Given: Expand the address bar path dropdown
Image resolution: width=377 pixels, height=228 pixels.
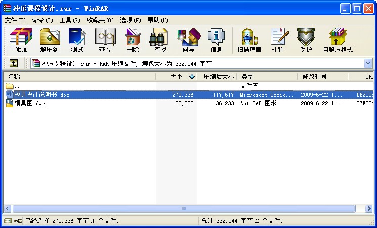Looking at the screenshot, I should click(x=368, y=63).
